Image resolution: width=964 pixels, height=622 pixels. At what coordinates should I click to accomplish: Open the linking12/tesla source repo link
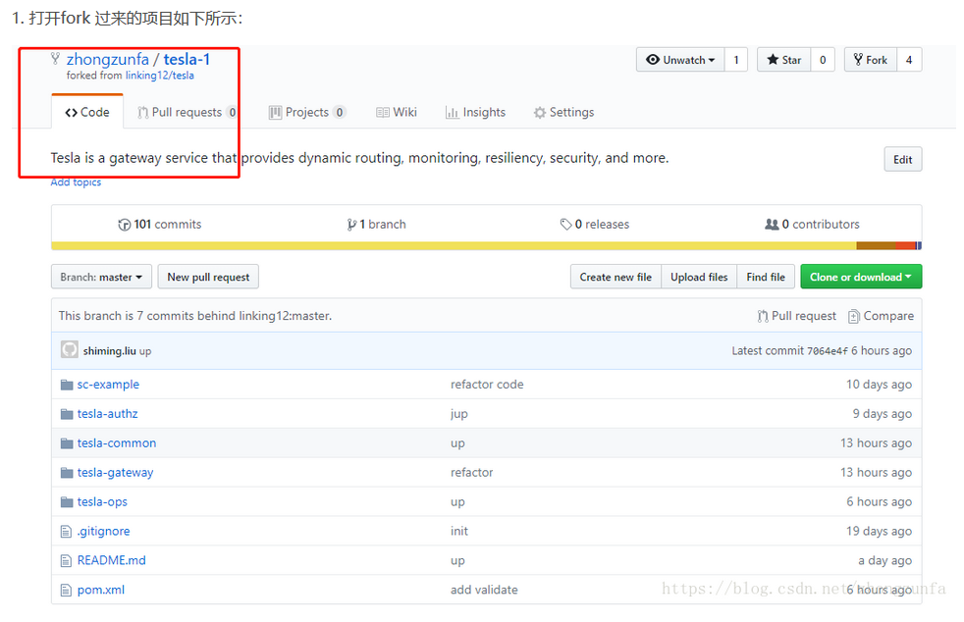click(160, 76)
